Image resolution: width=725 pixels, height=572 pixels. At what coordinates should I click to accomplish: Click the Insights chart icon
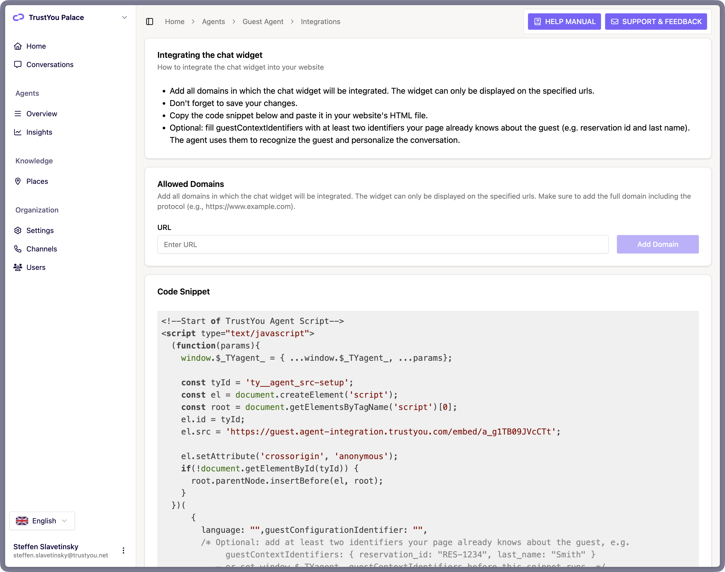click(x=18, y=132)
